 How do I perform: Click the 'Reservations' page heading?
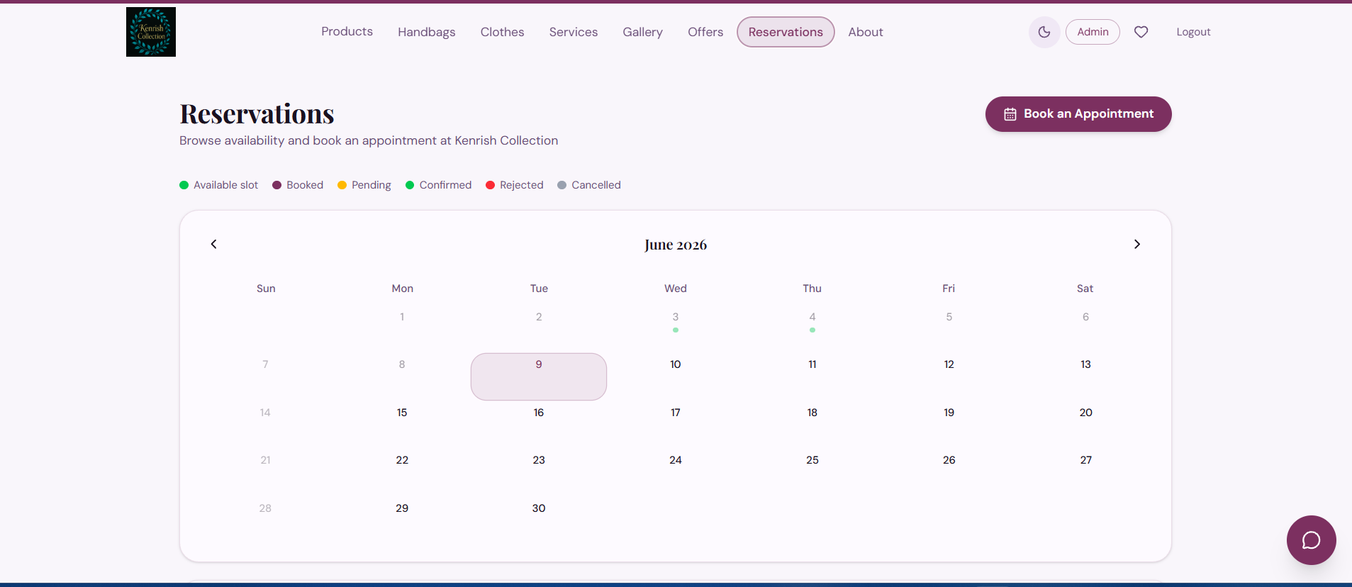pos(257,113)
